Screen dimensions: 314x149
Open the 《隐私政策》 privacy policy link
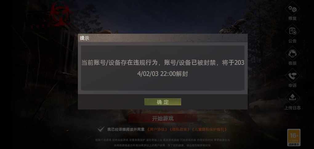[x=179, y=130]
